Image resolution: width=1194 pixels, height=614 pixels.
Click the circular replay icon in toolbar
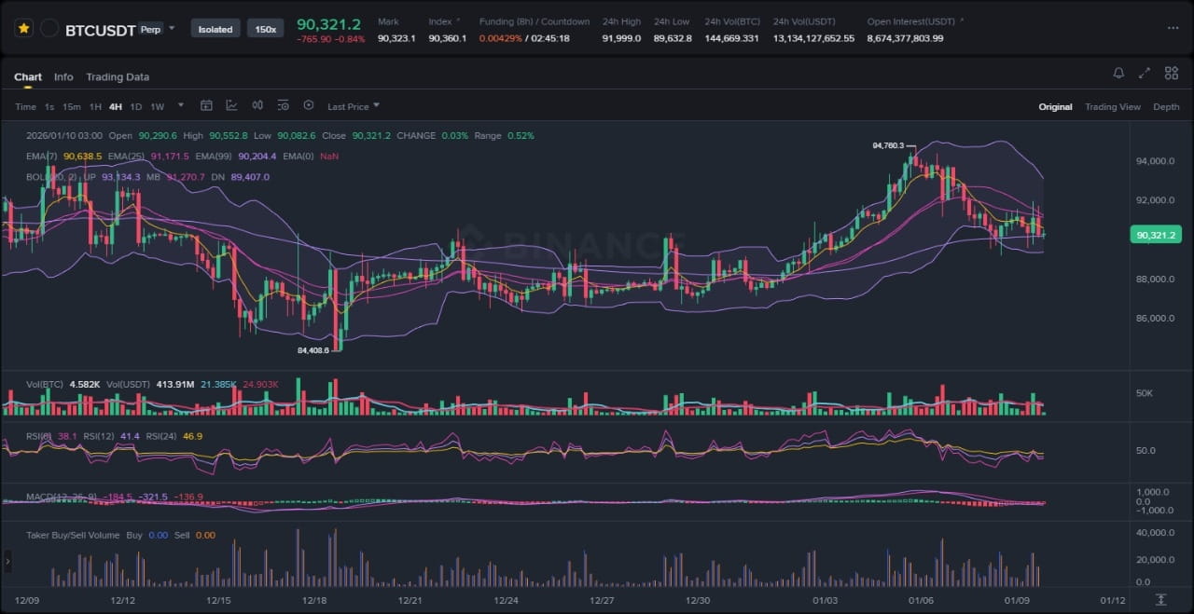click(x=308, y=105)
